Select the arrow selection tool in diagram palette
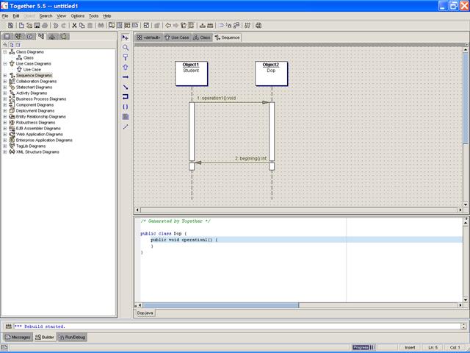470x353 pixels. (x=126, y=38)
